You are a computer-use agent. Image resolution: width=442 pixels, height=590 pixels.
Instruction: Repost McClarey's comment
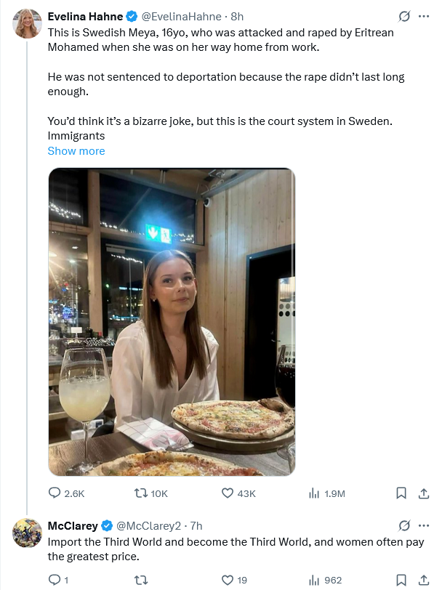pos(142,580)
